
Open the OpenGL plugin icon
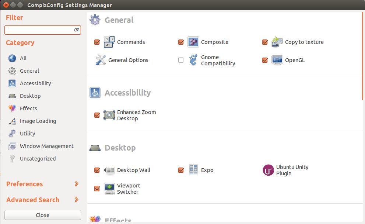pyautogui.click(x=277, y=60)
